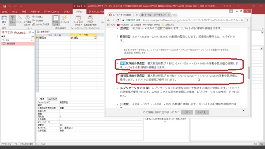Viewport: 265px width, 149px height.
Task: Open the YouTube bookmark
Action: tap(123, 25)
